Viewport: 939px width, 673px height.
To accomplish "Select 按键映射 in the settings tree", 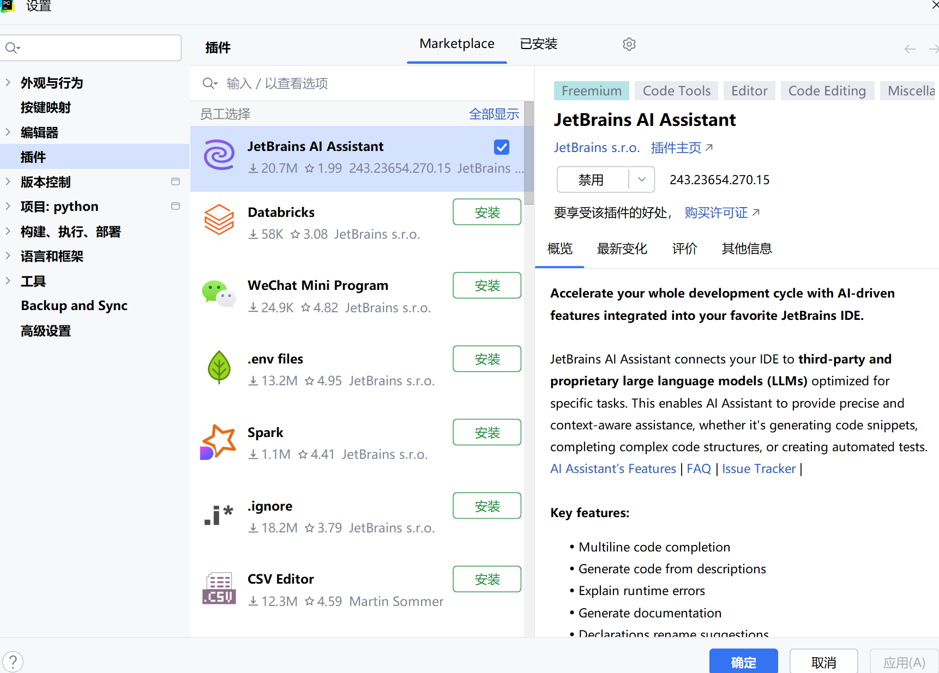I will tap(46, 107).
